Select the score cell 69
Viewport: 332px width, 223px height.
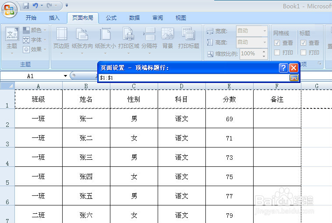230,119
